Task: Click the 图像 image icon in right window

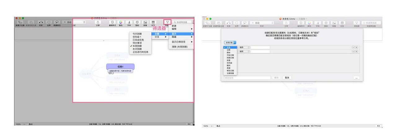Action: (334, 23)
